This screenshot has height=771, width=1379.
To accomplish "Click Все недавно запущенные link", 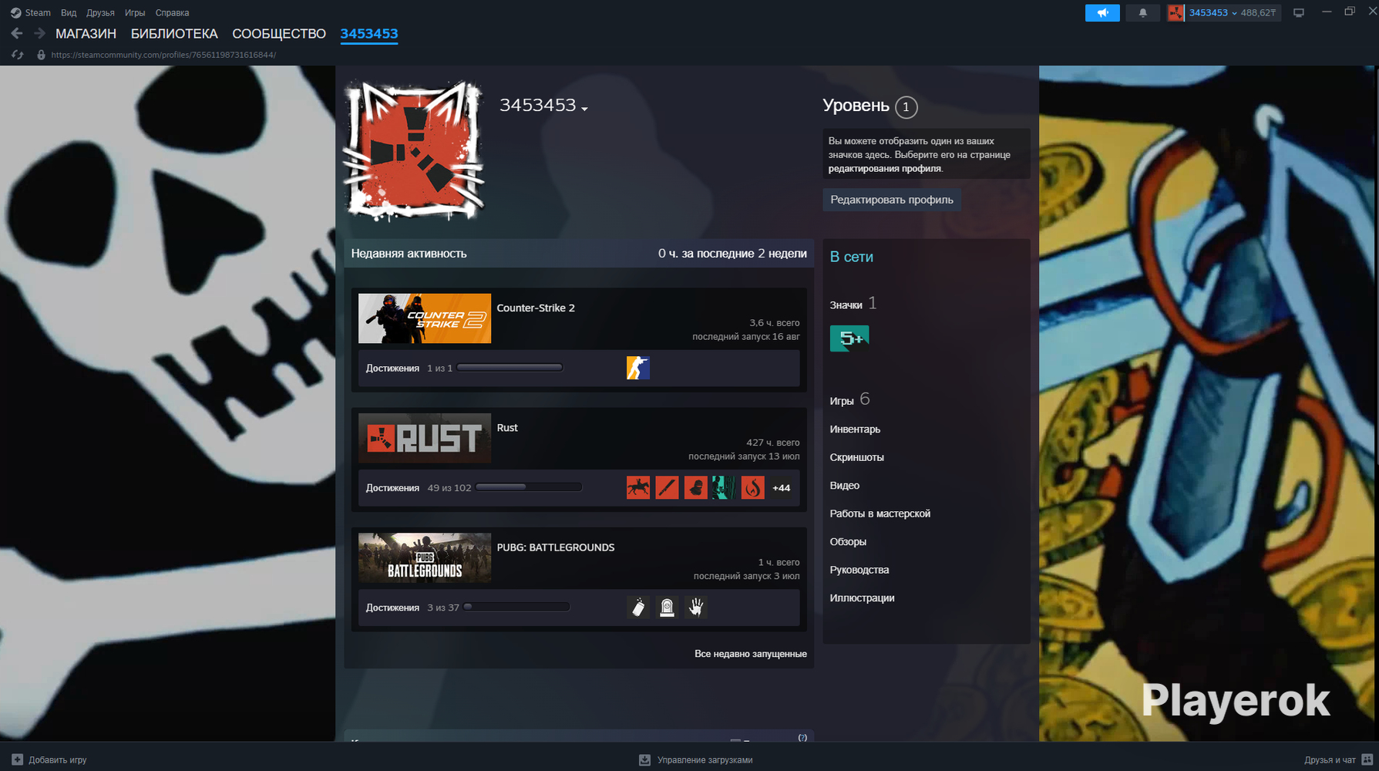I will tap(751, 654).
